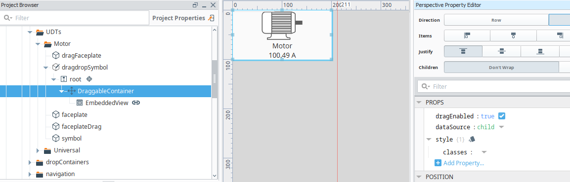Open the dataSource dropdown
The height and width of the screenshot is (182, 570).
tap(501, 127)
